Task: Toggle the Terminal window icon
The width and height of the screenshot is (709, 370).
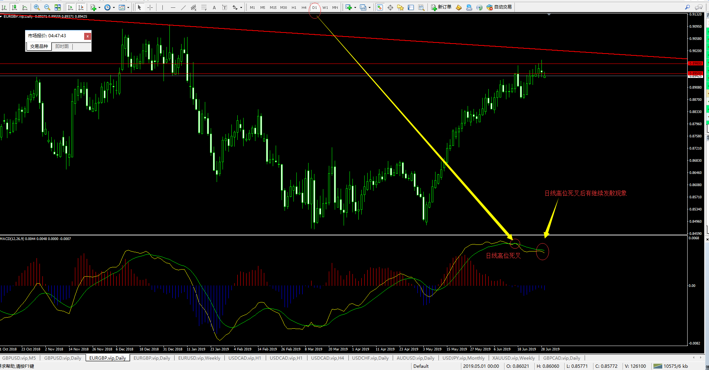Action: coord(411,7)
